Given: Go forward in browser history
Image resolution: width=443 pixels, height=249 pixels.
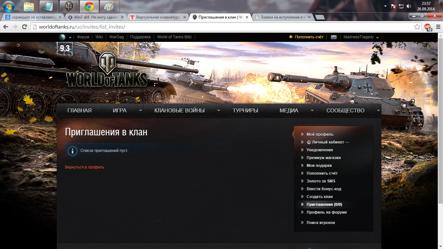Looking at the screenshot, I should pyautogui.click(x=15, y=27).
